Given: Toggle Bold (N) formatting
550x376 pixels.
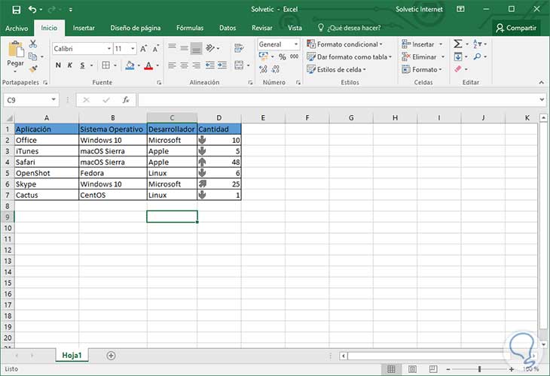Looking at the screenshot, I should [58, 65].
